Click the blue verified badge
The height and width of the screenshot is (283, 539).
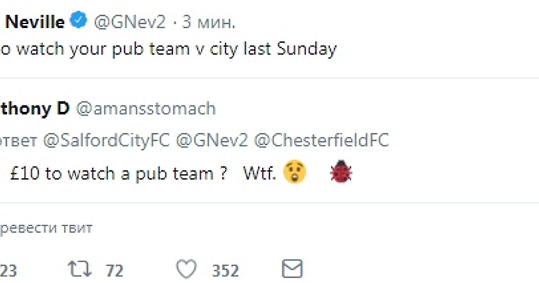pyautogui.click(x=80, y=21)
